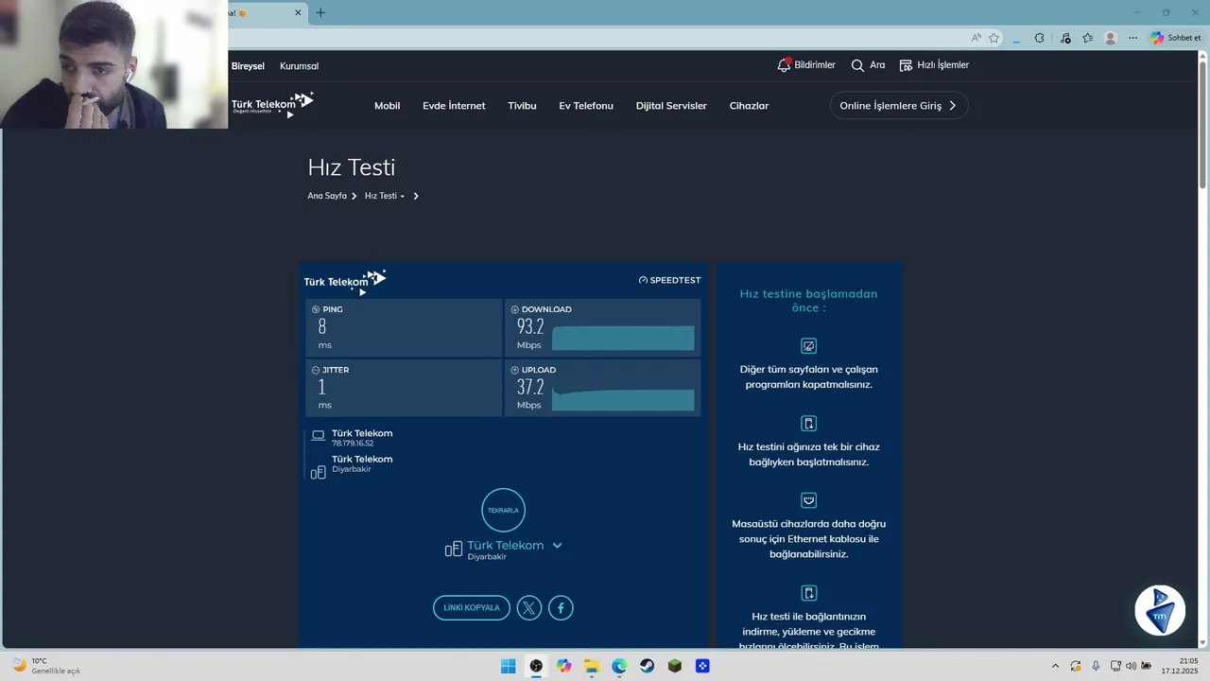Screen dimensions: 1210x681
Task: Show hidden system tray icons
Action: point(1055,666)
